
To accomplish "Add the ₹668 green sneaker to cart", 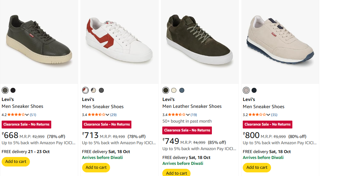I will pos(16,162).
